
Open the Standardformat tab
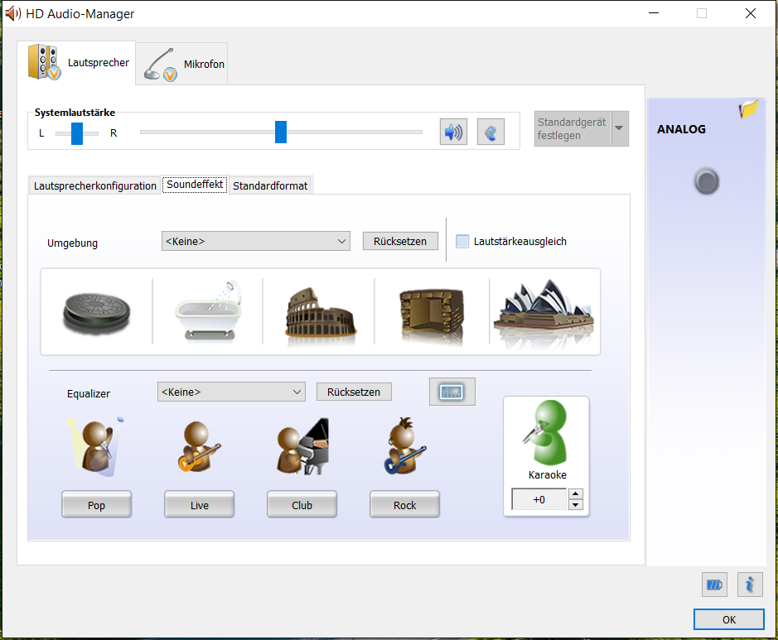pos(270,186)
